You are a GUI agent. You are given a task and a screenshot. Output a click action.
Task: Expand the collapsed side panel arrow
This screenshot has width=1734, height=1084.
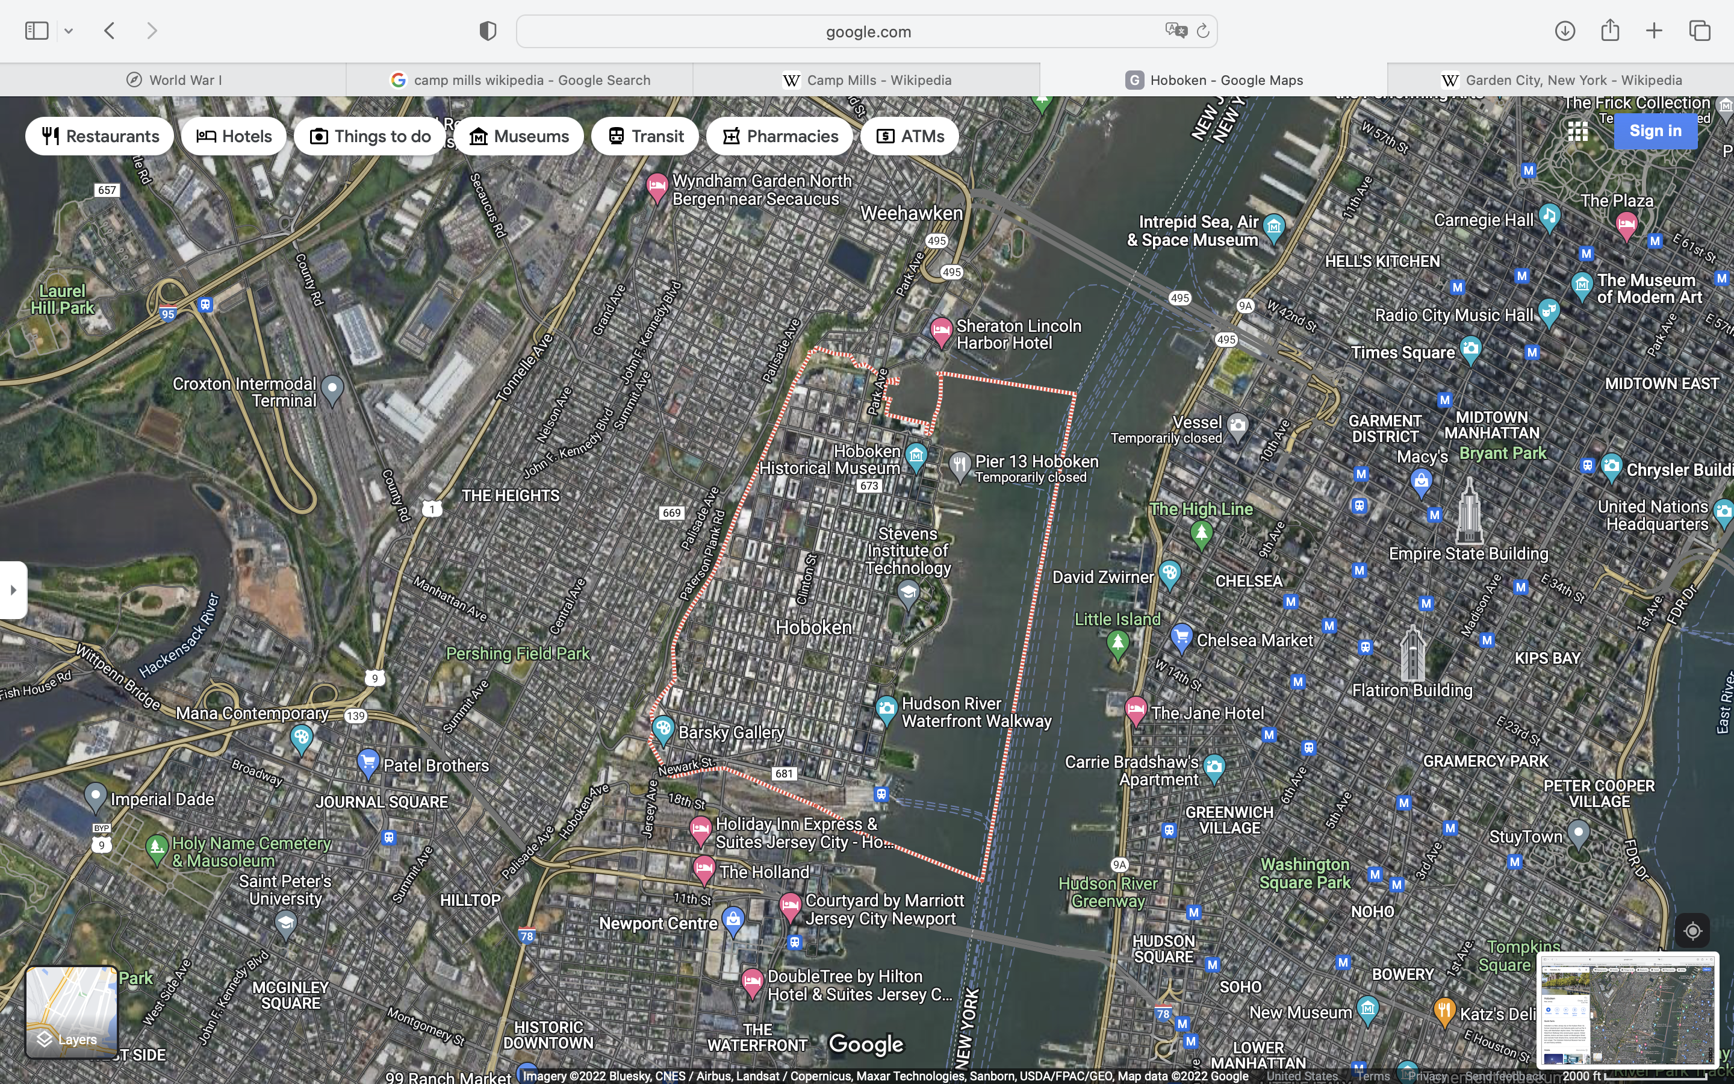(x=13, y=590)
